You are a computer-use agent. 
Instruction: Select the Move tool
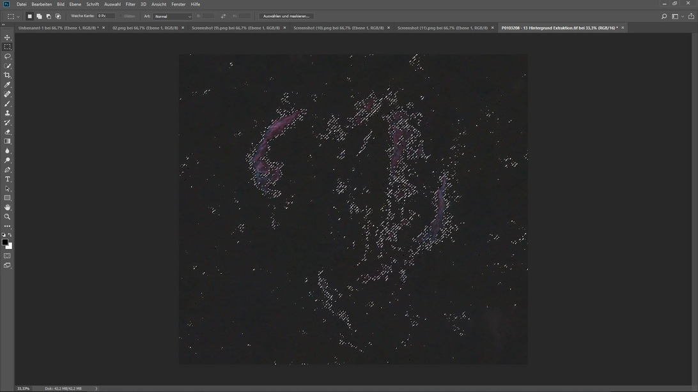[8, 38]
